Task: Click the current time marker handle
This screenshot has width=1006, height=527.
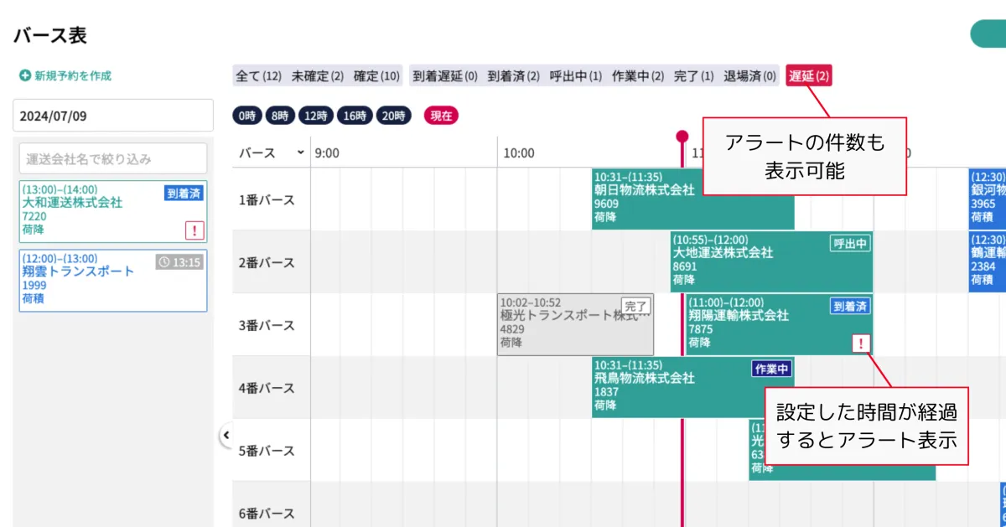Action: (682, 137)
